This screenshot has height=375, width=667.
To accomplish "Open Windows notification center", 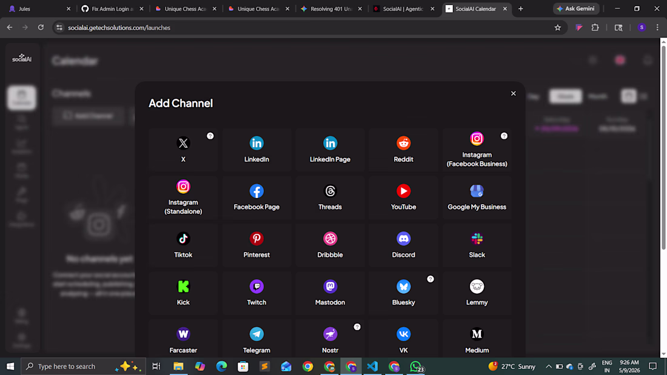I will click(x=653, y=366).
